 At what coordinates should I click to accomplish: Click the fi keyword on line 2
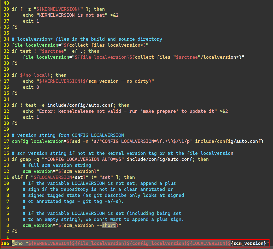tap(14, 231)
